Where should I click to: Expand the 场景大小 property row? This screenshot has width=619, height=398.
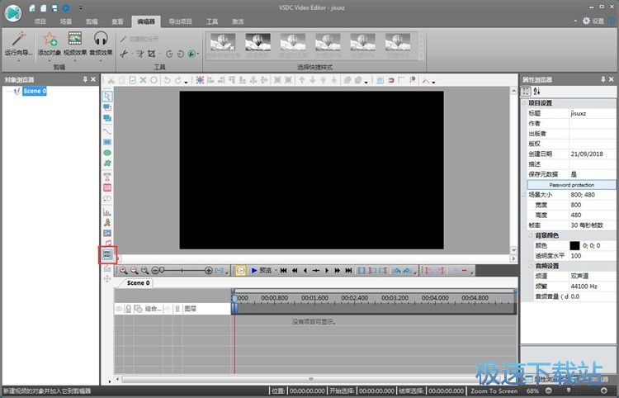524,195
